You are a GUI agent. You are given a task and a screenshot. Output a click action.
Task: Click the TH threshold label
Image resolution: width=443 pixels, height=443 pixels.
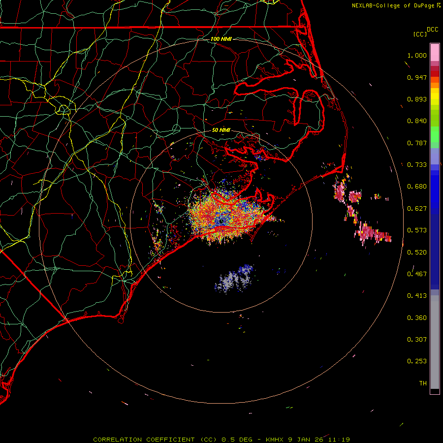[x=423, y=383]
